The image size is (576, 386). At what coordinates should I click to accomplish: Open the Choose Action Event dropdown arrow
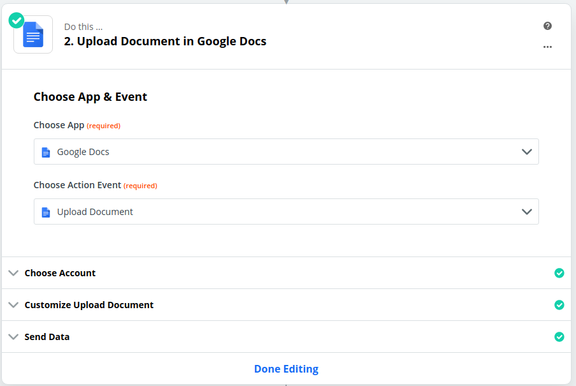click(527, 212)
